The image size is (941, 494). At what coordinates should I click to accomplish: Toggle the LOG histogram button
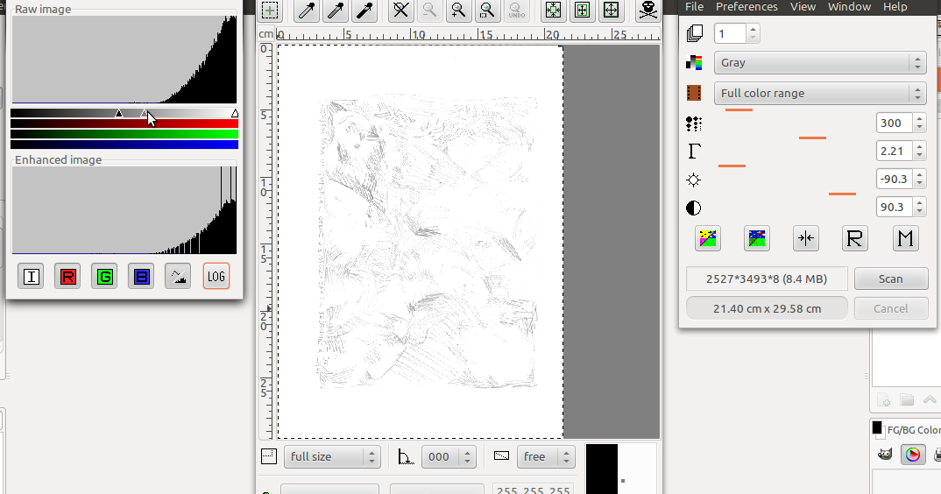216,277
